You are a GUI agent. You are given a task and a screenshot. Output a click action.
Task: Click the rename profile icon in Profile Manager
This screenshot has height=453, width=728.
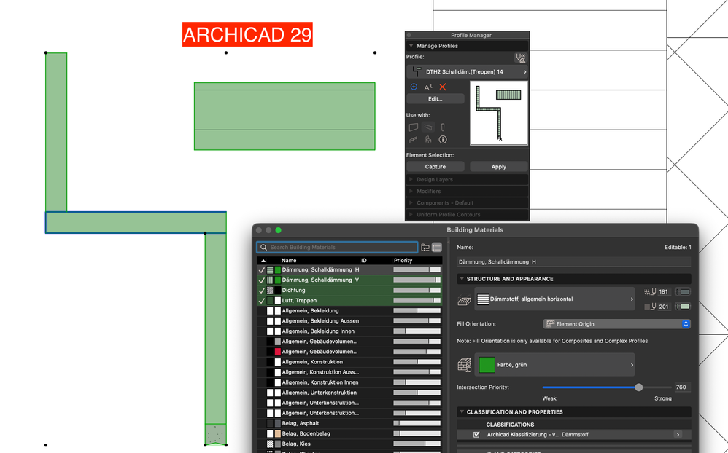[428, 87]
